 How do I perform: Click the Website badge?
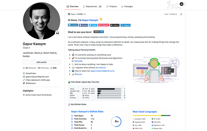click(x=83, y=25)
